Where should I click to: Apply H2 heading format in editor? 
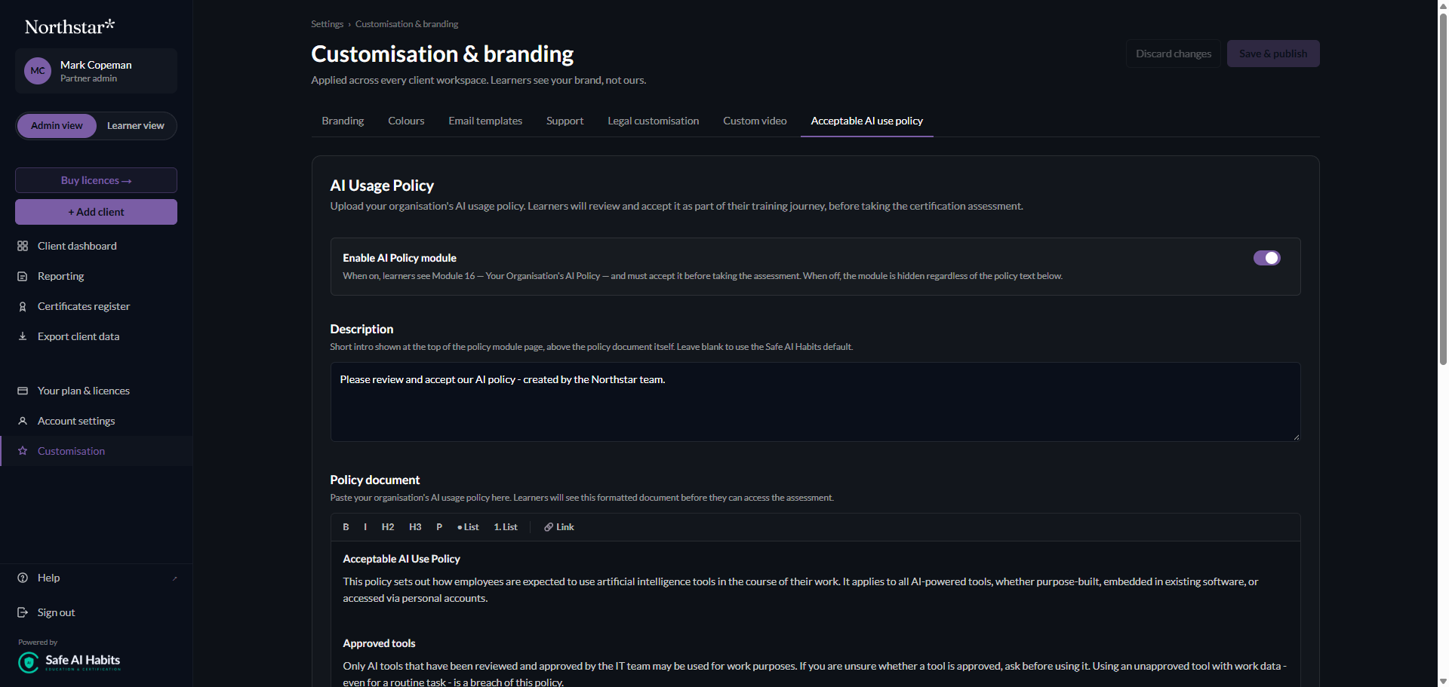click(388, 527)
